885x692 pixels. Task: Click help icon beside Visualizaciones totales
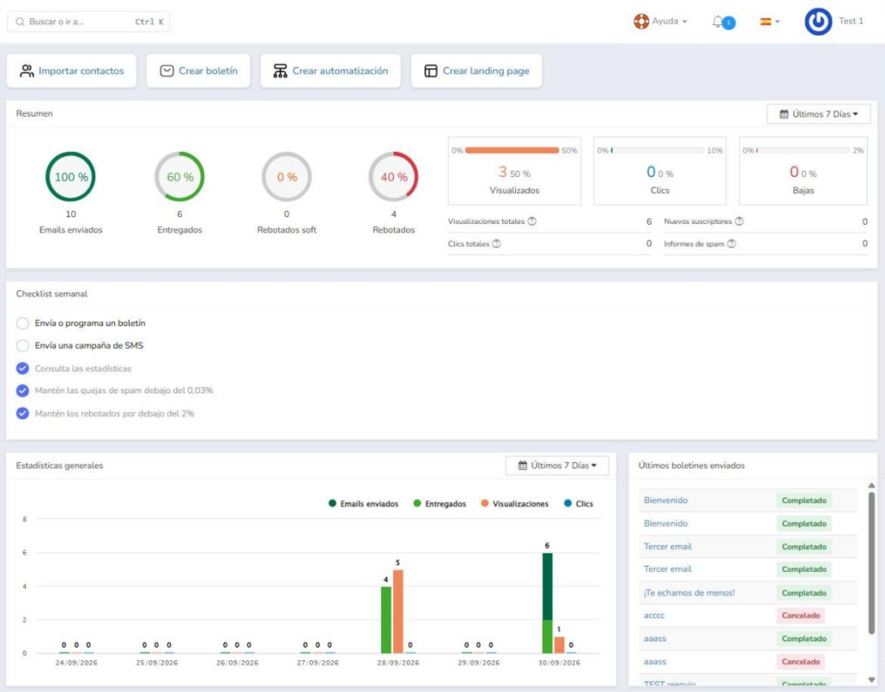pyautogui.click(x=532, y=221)
